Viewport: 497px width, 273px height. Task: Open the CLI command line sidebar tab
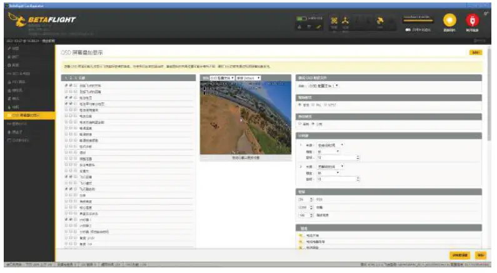pos(29,140)
